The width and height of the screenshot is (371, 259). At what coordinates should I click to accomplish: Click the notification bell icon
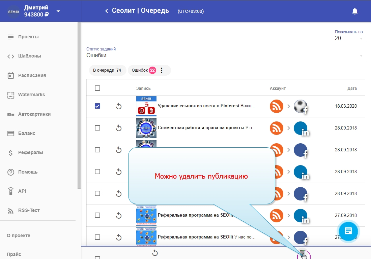tap(354, 11)
